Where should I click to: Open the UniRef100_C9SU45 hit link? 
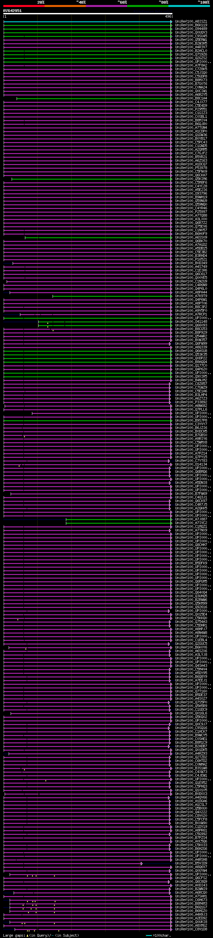pyautogui.click(x=191, y=36)
